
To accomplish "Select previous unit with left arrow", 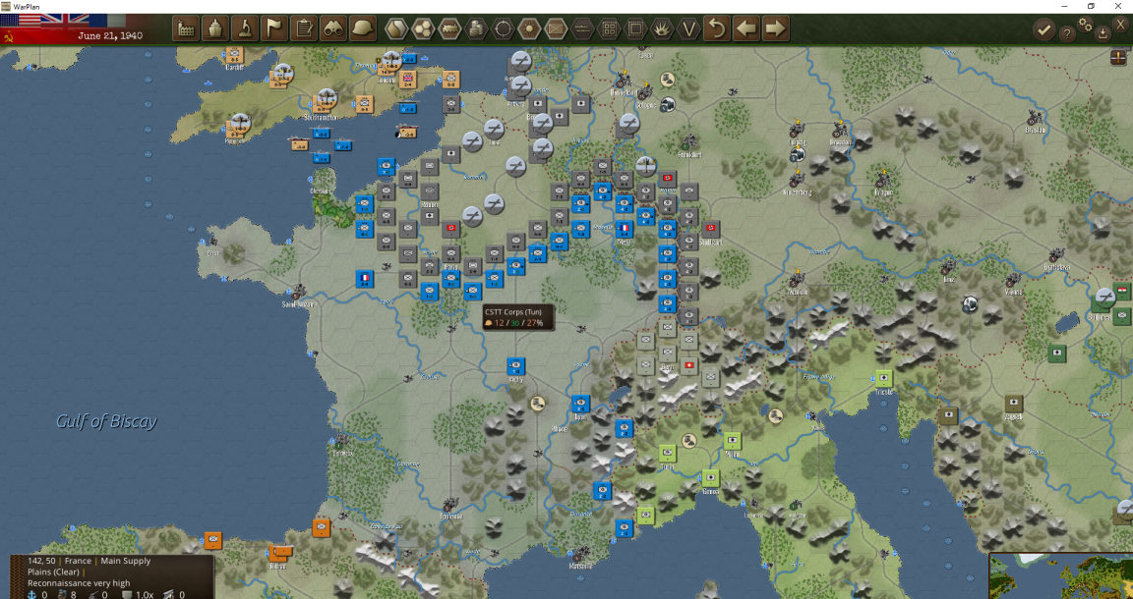I will [746, 28].
